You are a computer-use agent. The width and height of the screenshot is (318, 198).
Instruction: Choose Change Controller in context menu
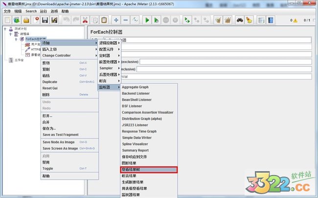pos(69,56)
